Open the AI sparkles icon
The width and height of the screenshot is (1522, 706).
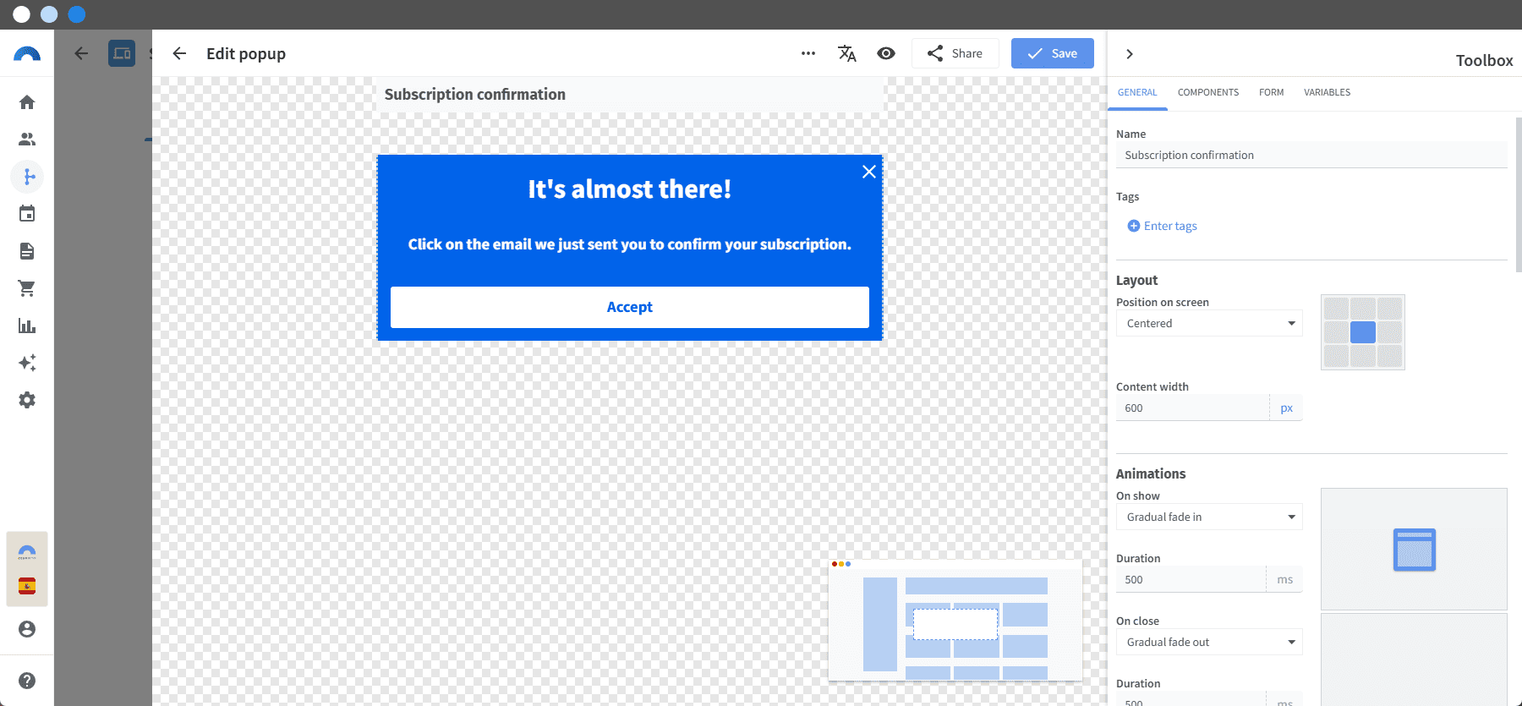tap(27, 363)
